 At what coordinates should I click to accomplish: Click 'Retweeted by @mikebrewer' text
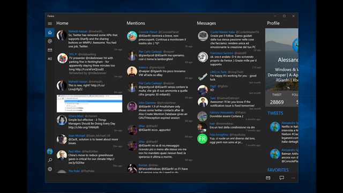tap(88, 73)
